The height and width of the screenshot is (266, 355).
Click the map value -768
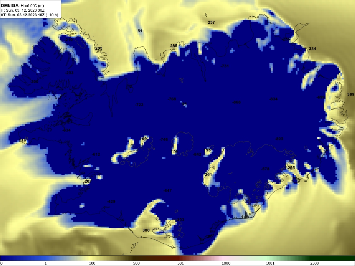(x=172, y=99)
